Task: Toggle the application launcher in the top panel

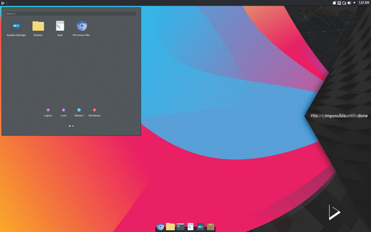Action: [x=3, y=3]
